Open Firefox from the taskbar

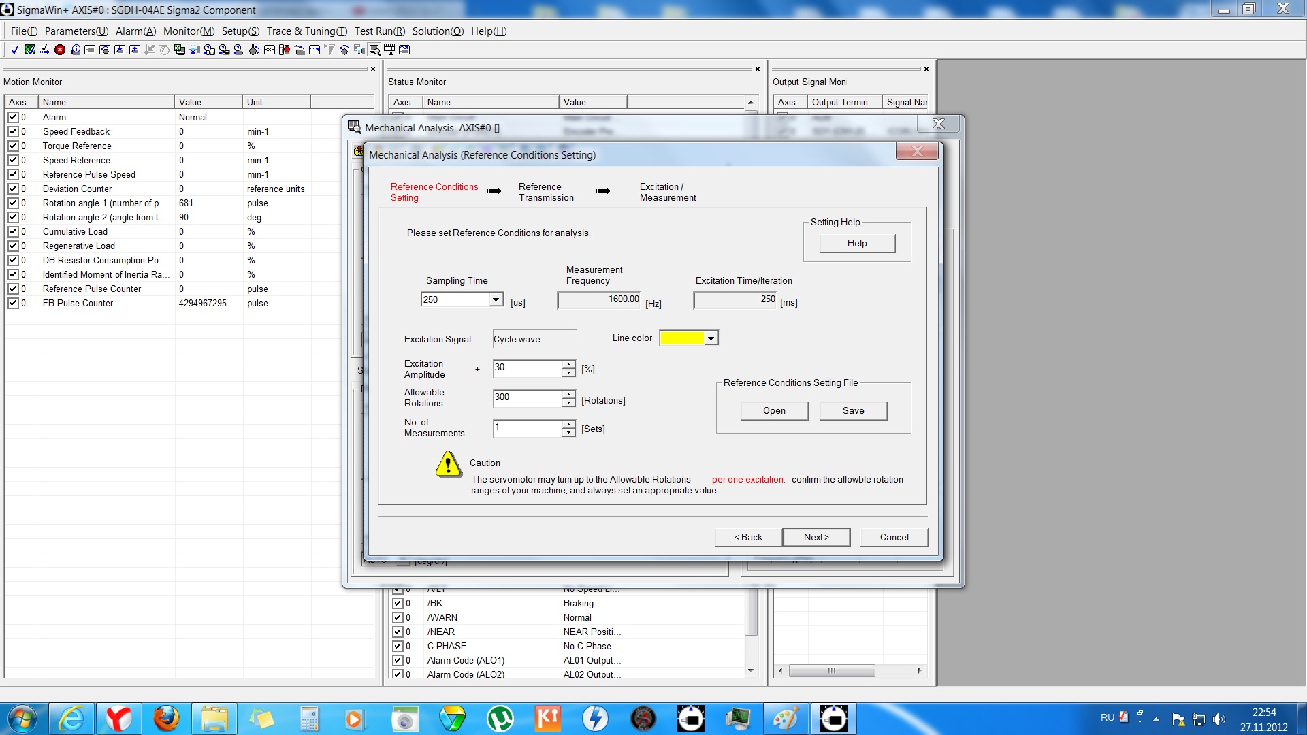pos(166,719)
